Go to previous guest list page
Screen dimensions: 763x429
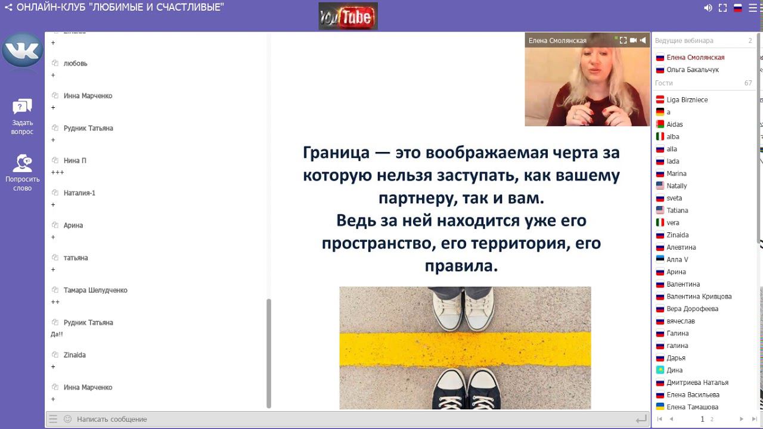(671, 419)
